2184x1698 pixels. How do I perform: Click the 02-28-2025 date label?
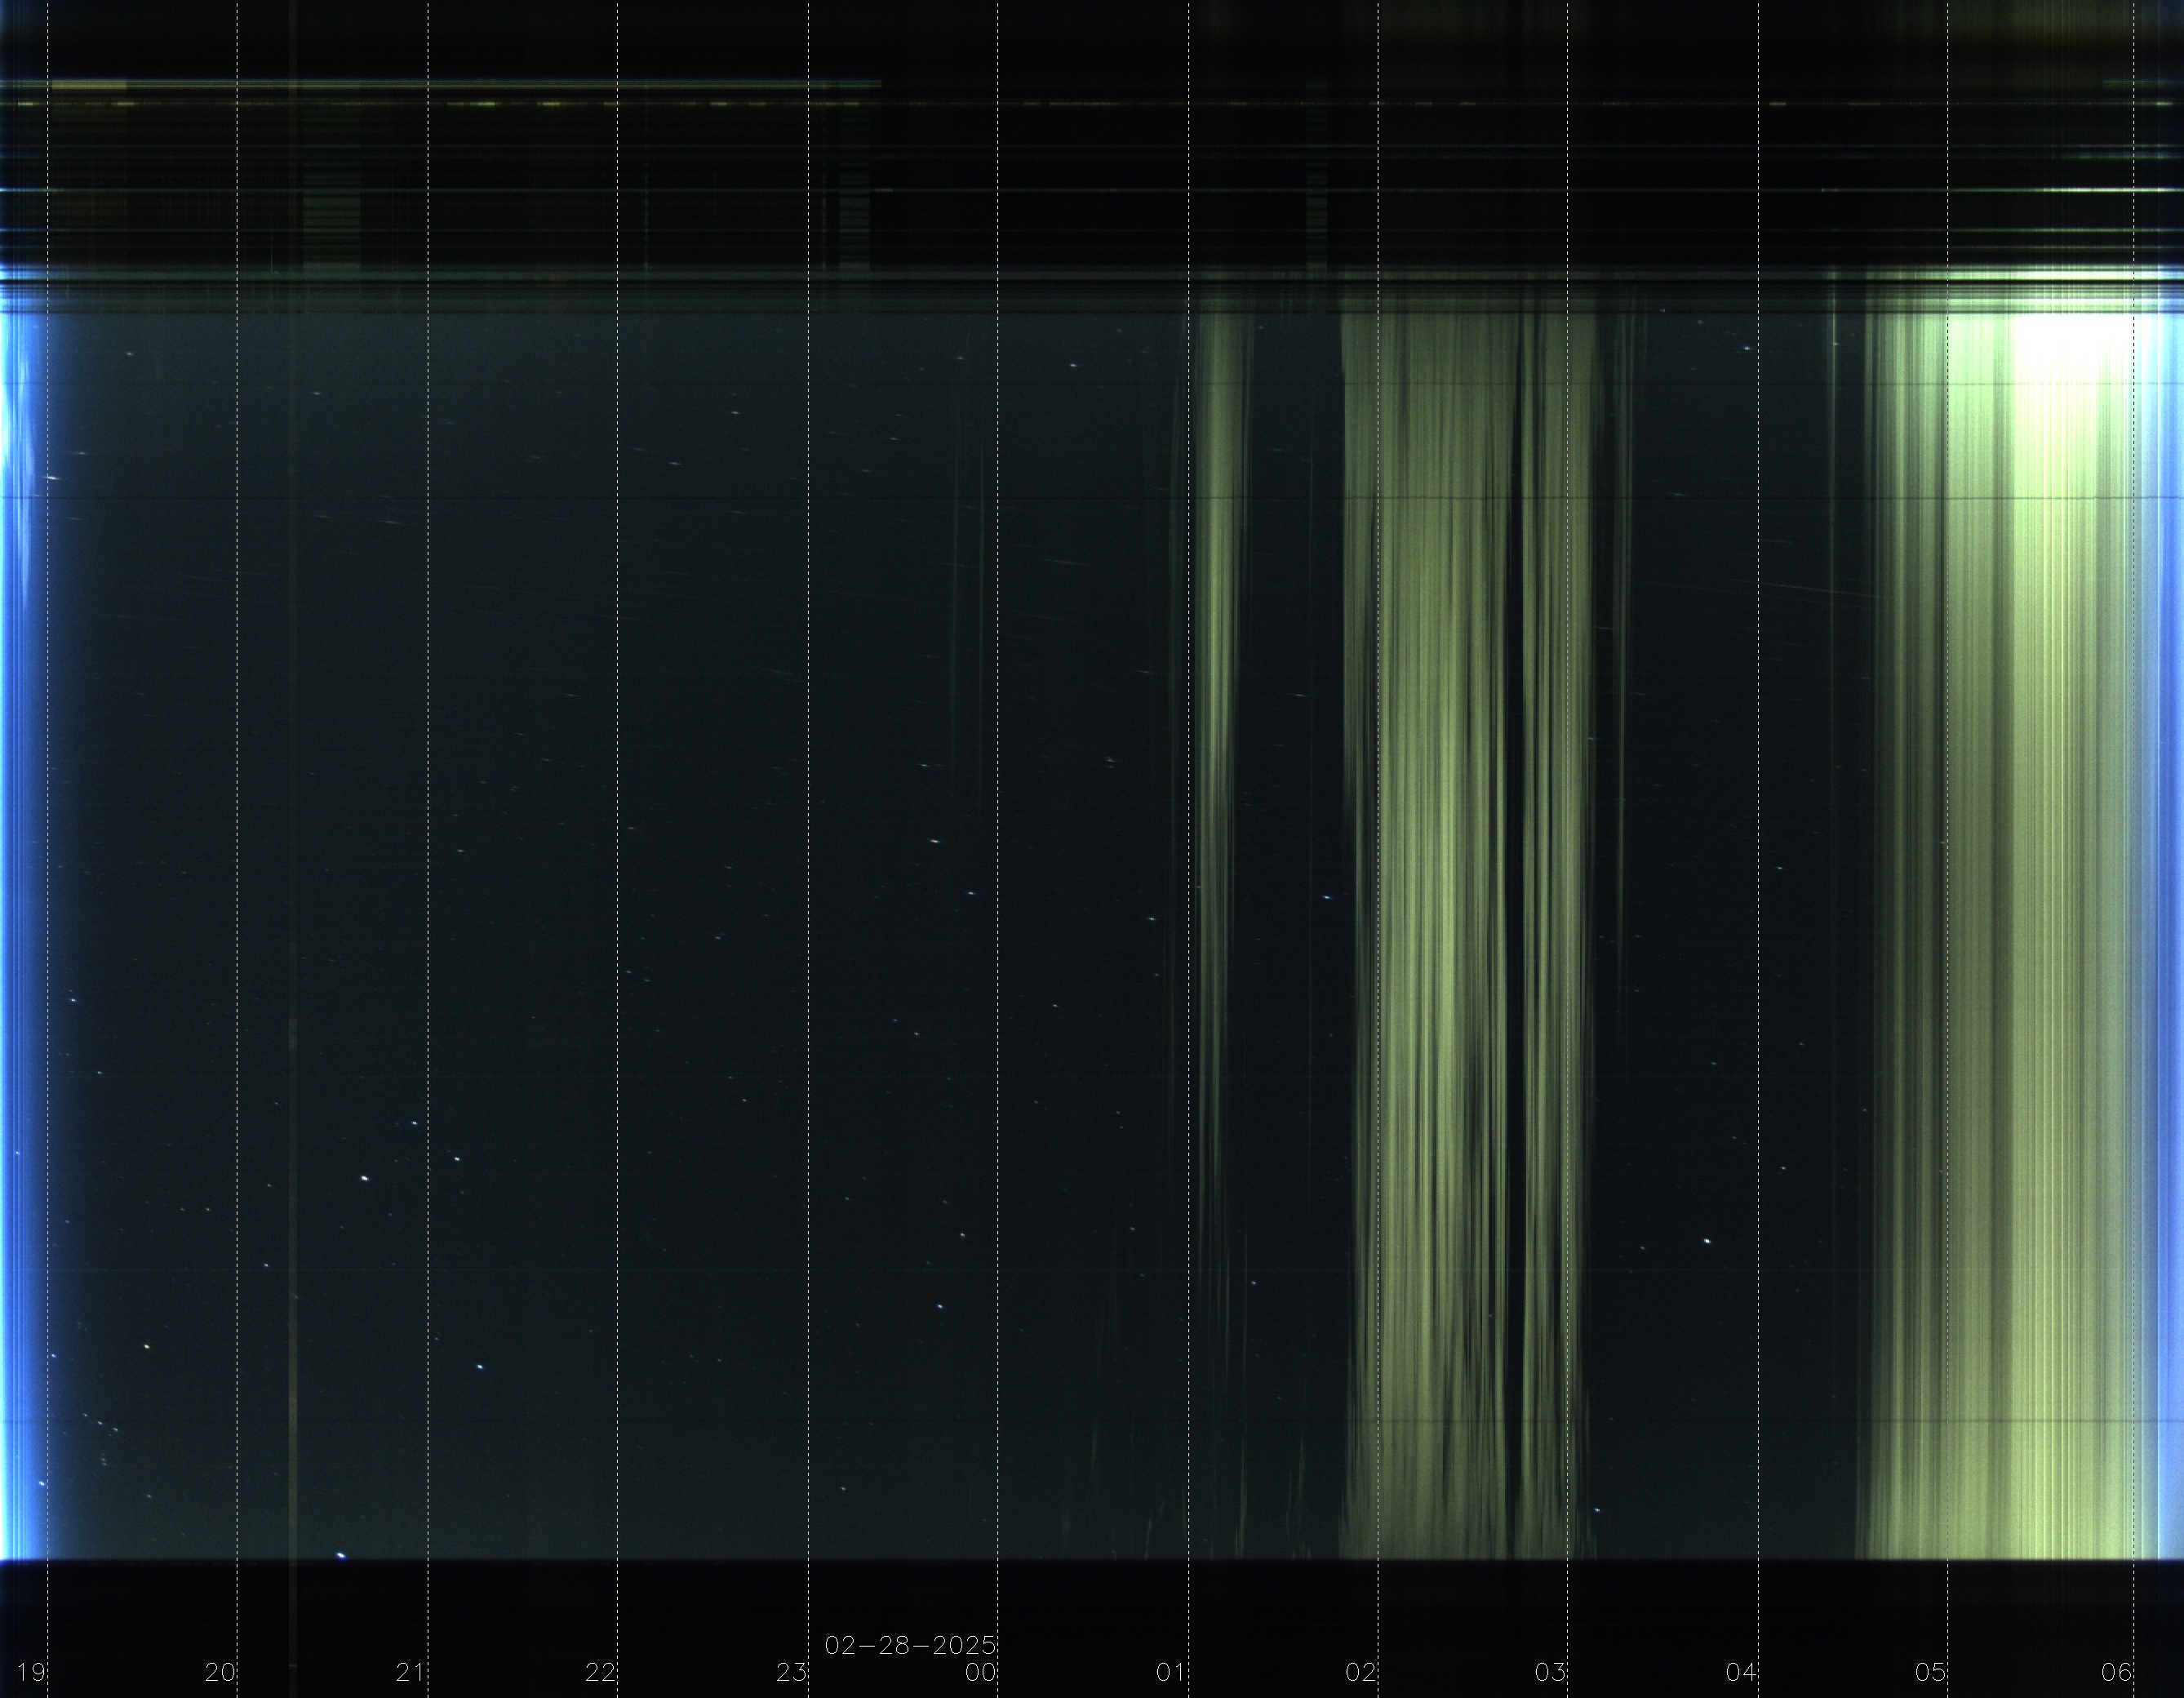911,1645
